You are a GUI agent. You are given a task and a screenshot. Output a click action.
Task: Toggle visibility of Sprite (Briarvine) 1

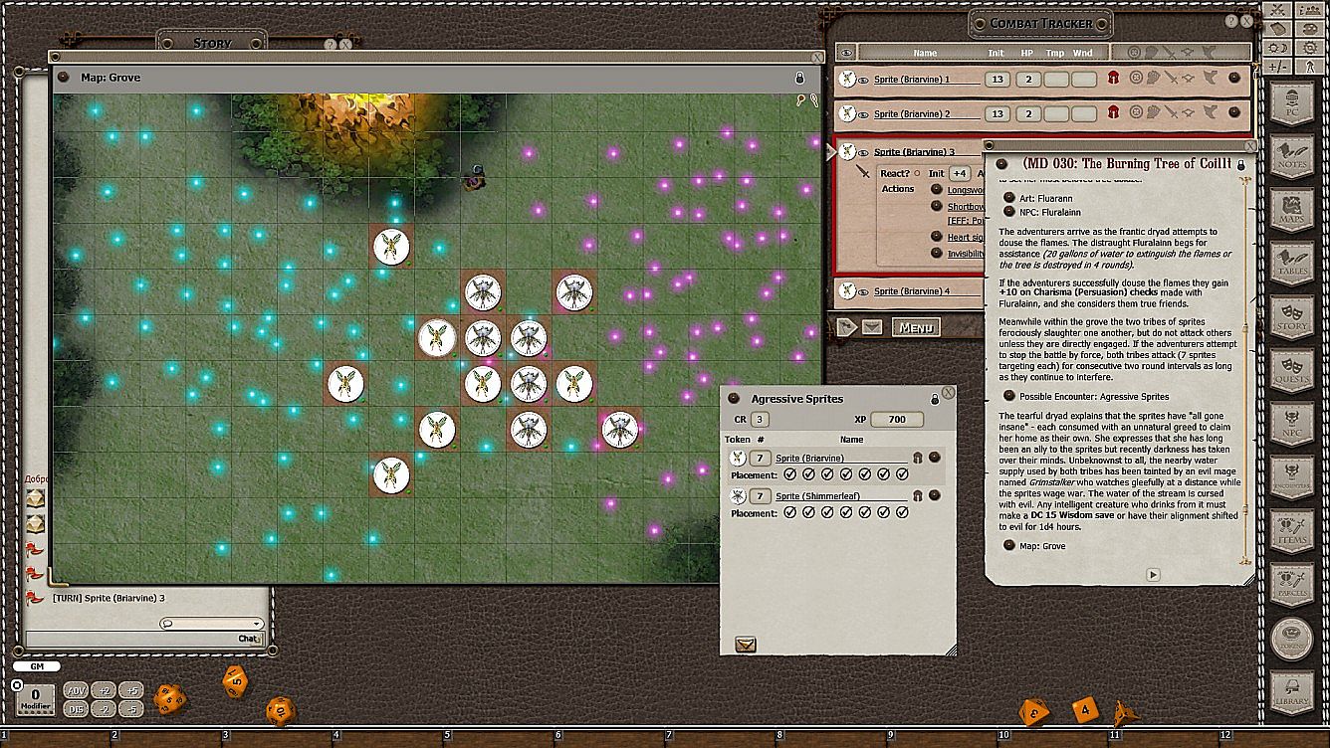863,80
